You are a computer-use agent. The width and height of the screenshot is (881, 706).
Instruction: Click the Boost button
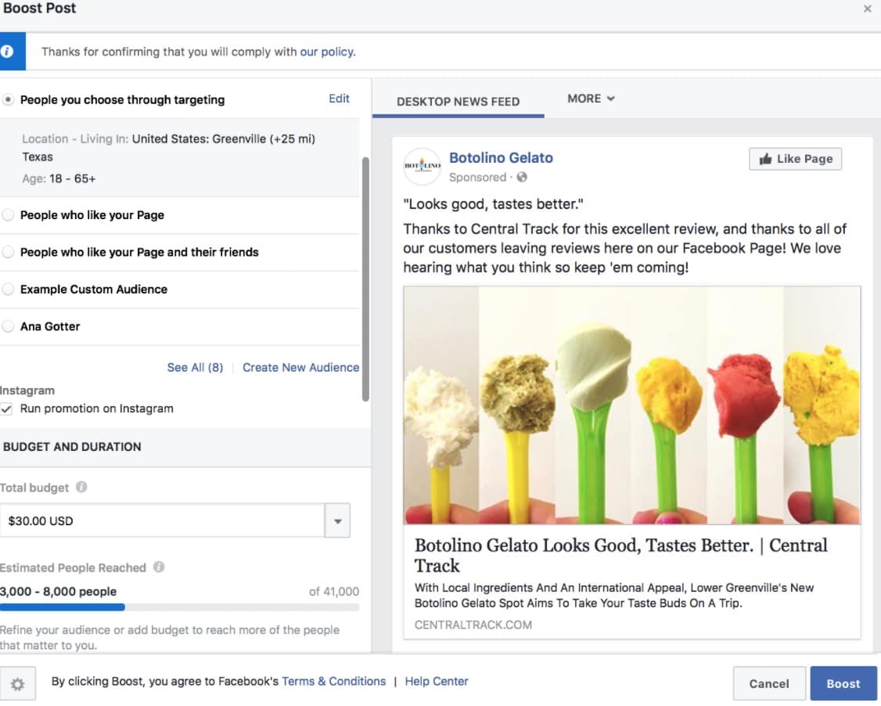(x=843, y=683)
